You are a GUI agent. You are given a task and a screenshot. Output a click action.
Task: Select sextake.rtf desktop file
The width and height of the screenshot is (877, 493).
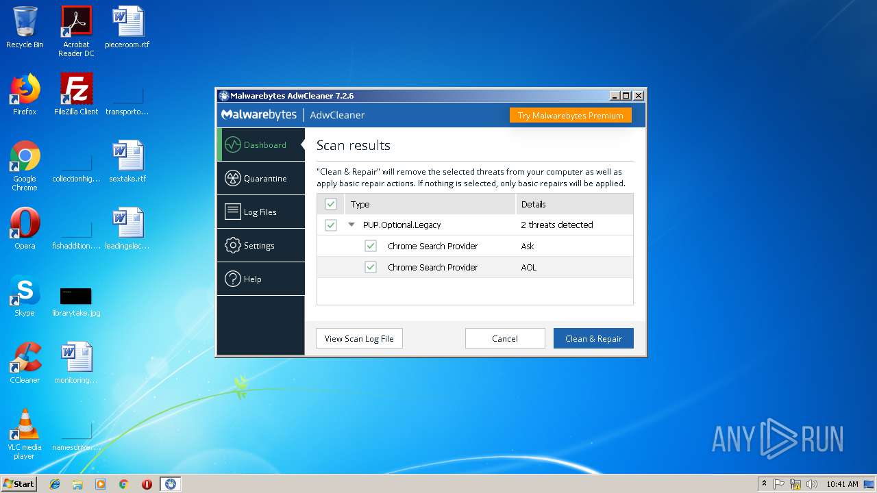point(127,162)
